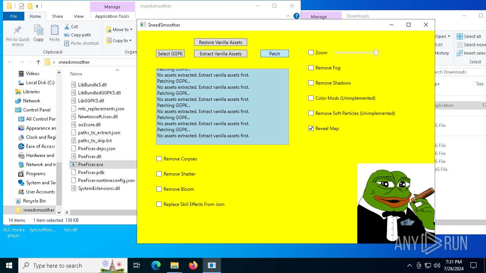This screenshot has width=486, height=273.
Task: Click the Copy icon in Clipboard group
Action: 38,30
